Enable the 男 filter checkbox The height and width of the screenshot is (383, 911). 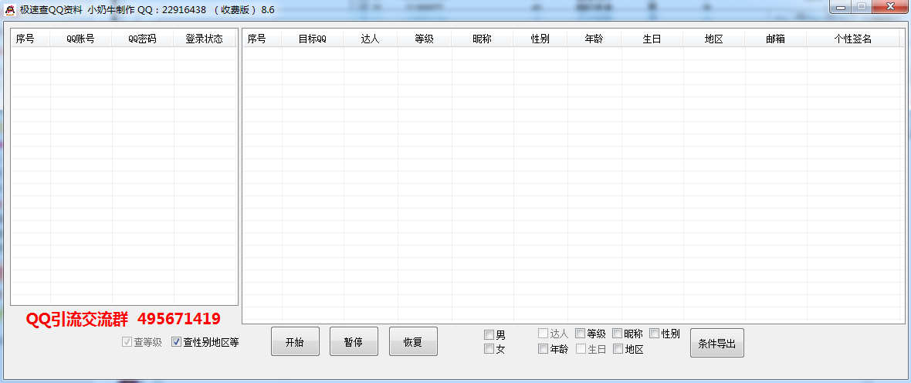point(489,335)
